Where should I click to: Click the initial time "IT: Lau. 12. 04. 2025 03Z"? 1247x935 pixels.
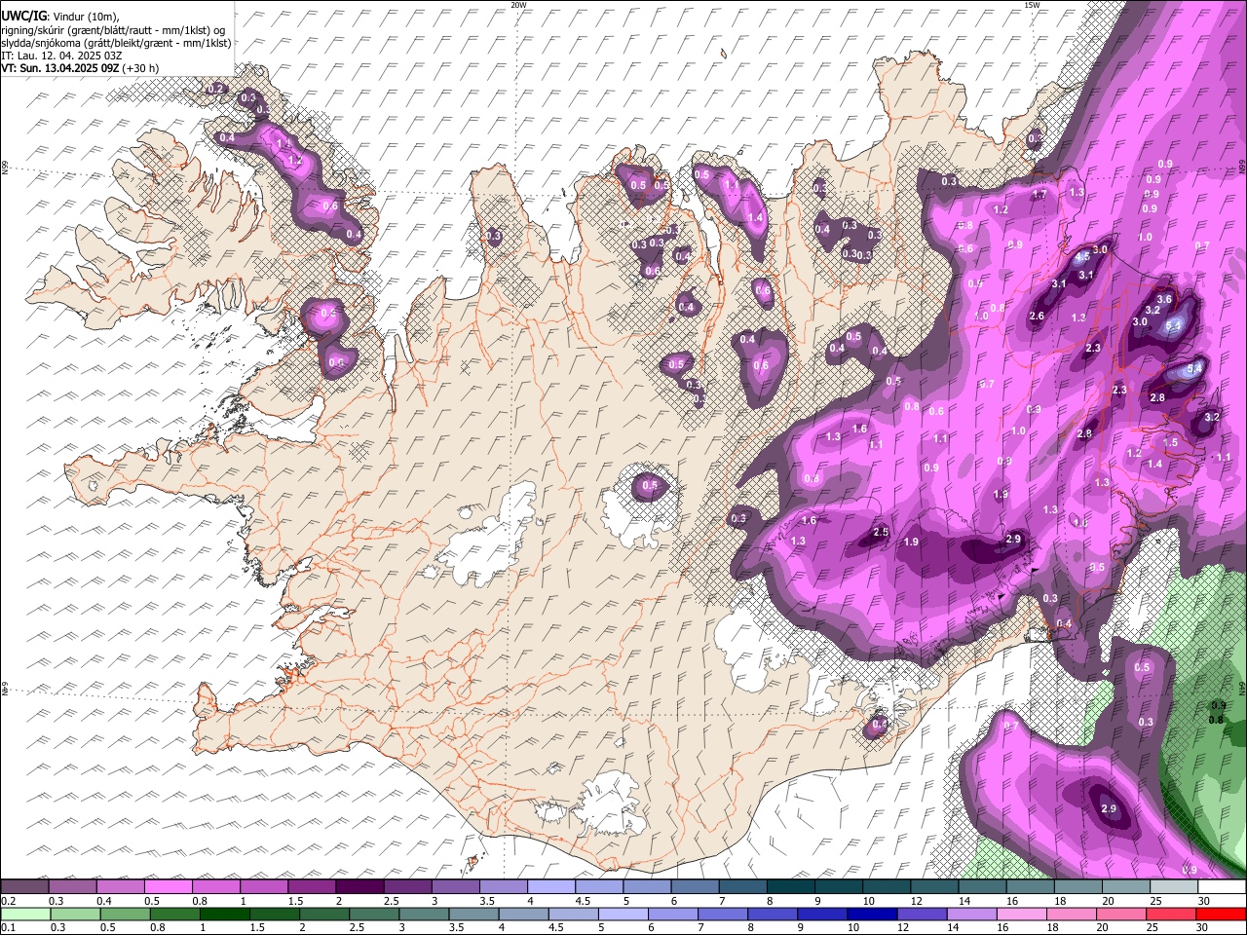coord(61,56)
